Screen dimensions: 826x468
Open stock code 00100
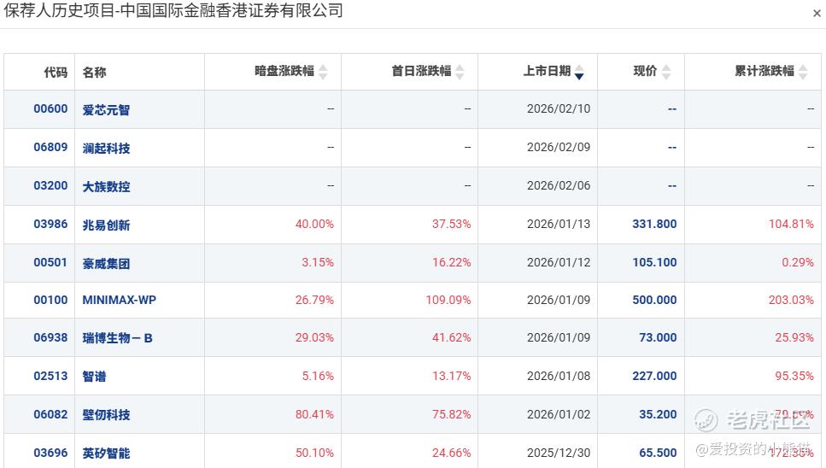coord(50,300)
